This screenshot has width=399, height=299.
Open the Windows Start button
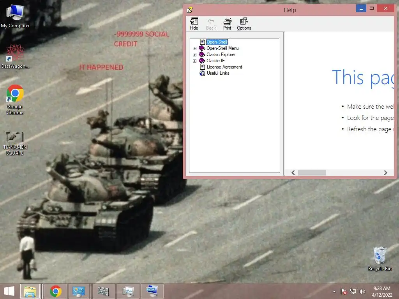(9, 291)
